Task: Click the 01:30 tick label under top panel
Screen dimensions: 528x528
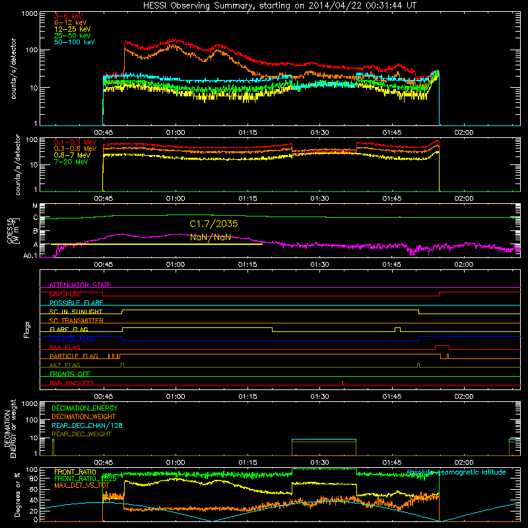Action: 319,133
